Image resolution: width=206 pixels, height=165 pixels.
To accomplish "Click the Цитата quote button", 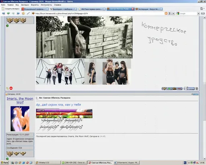I will pos(189,88).
